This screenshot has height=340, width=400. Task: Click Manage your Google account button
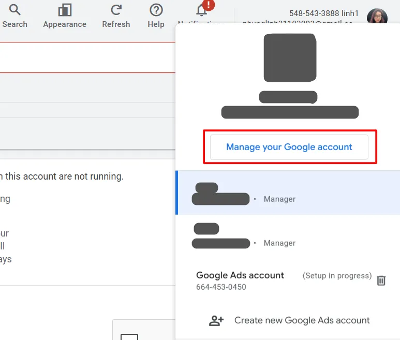tap(289, 147)
